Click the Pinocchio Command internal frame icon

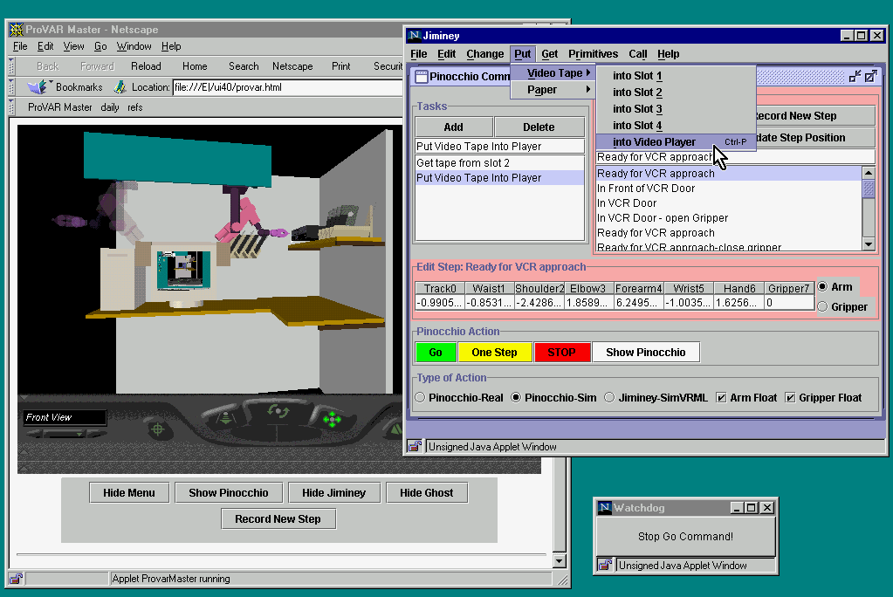point(421,77)
